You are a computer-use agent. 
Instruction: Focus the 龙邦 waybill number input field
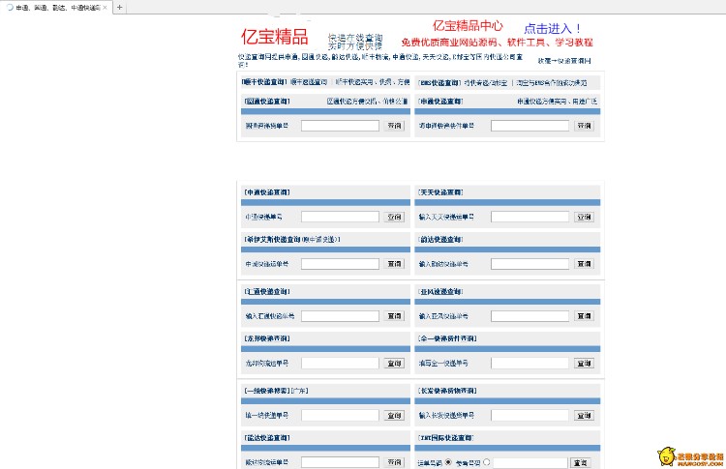(340, 363)
